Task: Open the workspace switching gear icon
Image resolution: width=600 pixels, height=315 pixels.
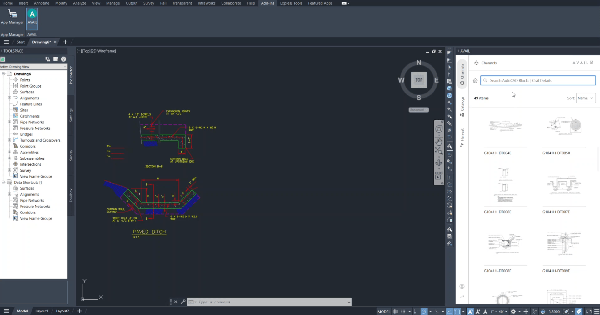Action: pos(513,312)
